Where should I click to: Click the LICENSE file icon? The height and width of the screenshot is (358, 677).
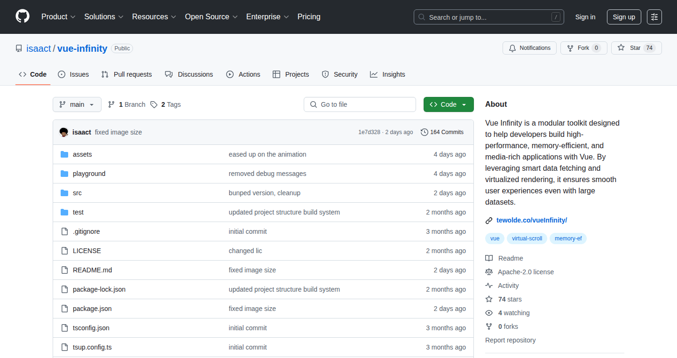pos(64,251)
